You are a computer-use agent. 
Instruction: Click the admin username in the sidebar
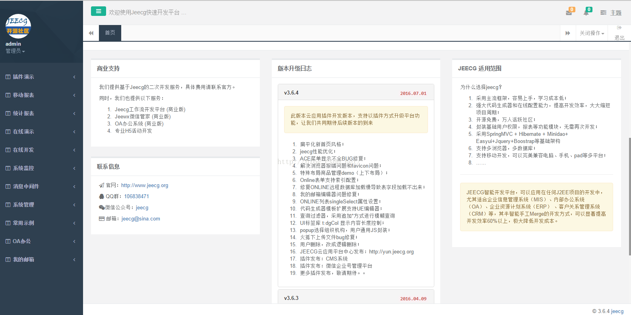pyautogui.click(x=13, y=44)
